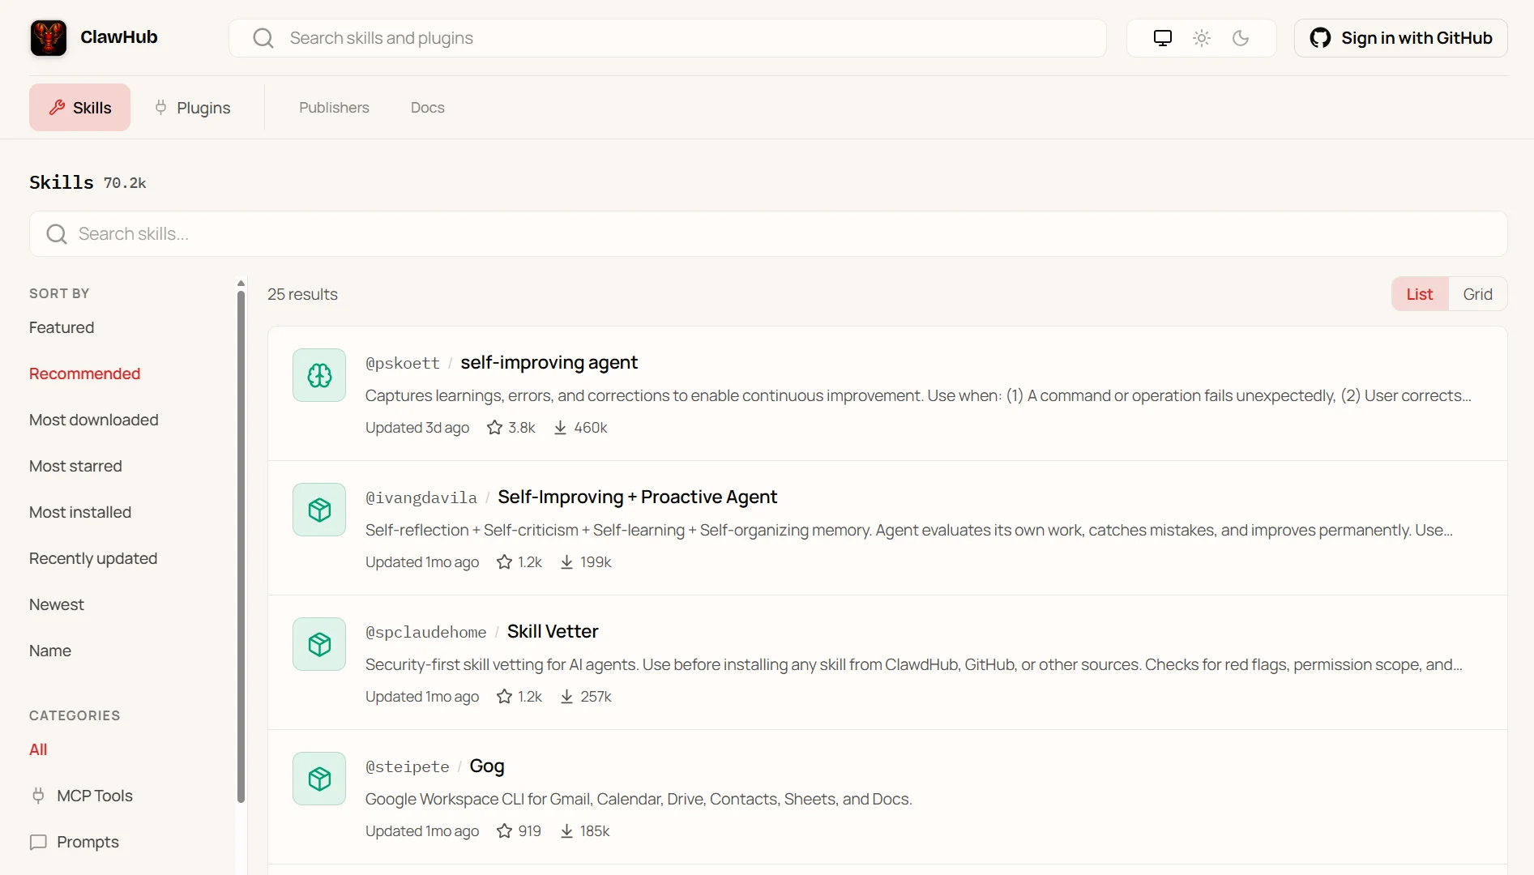The height and width of the screenshot is (875, 1534).
Task: Click the cube icon for Skill Vetter
Action: pyautogui.click(x=319, y=644)
